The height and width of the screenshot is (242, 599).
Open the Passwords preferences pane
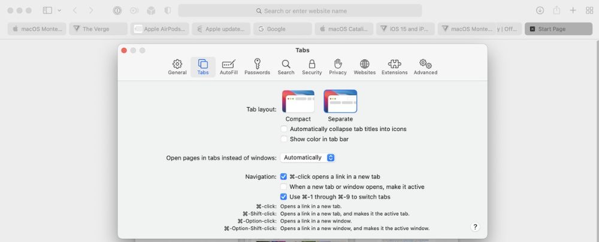(x=257, y=66)
